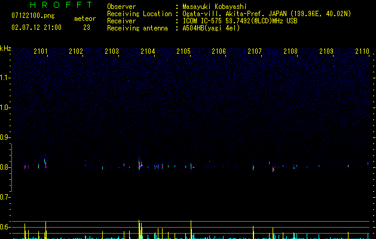Select observer name Masayuki Kobayashi
Viewport: 376px width, 239px height.
215,7
